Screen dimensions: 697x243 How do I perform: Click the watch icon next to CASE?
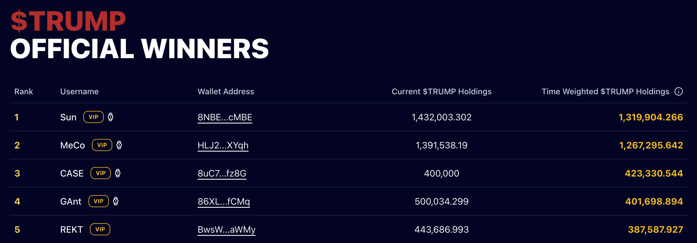click(x=118, y=173)
